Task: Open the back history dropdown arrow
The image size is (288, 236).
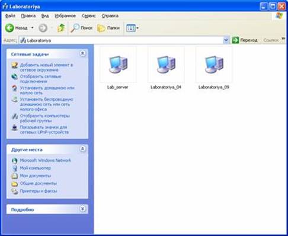Action: (x=33, y=28)
